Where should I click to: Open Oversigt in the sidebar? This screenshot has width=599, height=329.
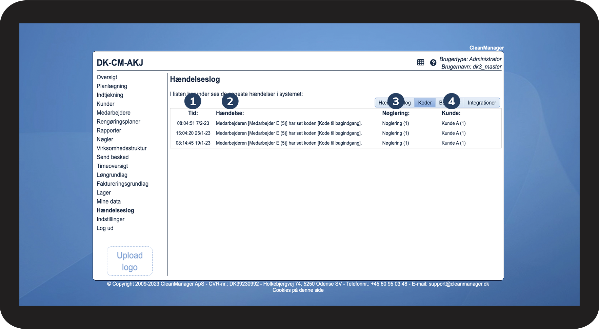[107, 77]
